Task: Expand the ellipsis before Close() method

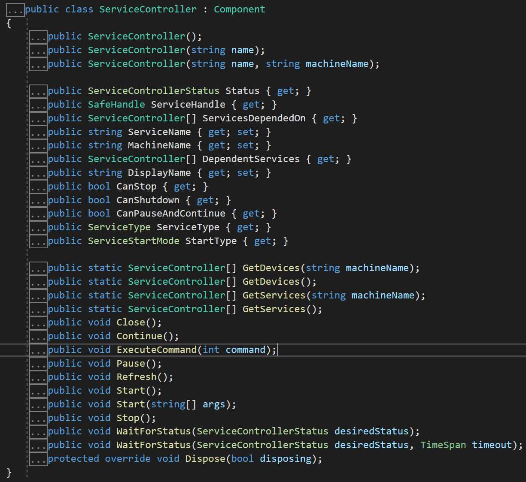Action: [x=39, y=323]
